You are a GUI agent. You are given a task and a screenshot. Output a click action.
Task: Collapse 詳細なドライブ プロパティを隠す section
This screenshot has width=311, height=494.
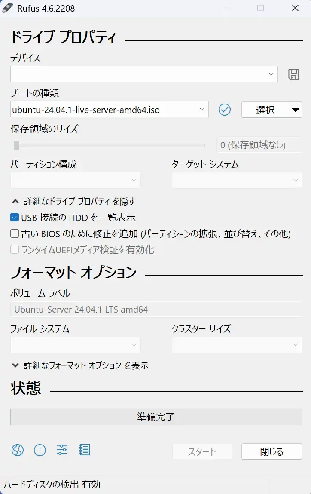(73, 201)
